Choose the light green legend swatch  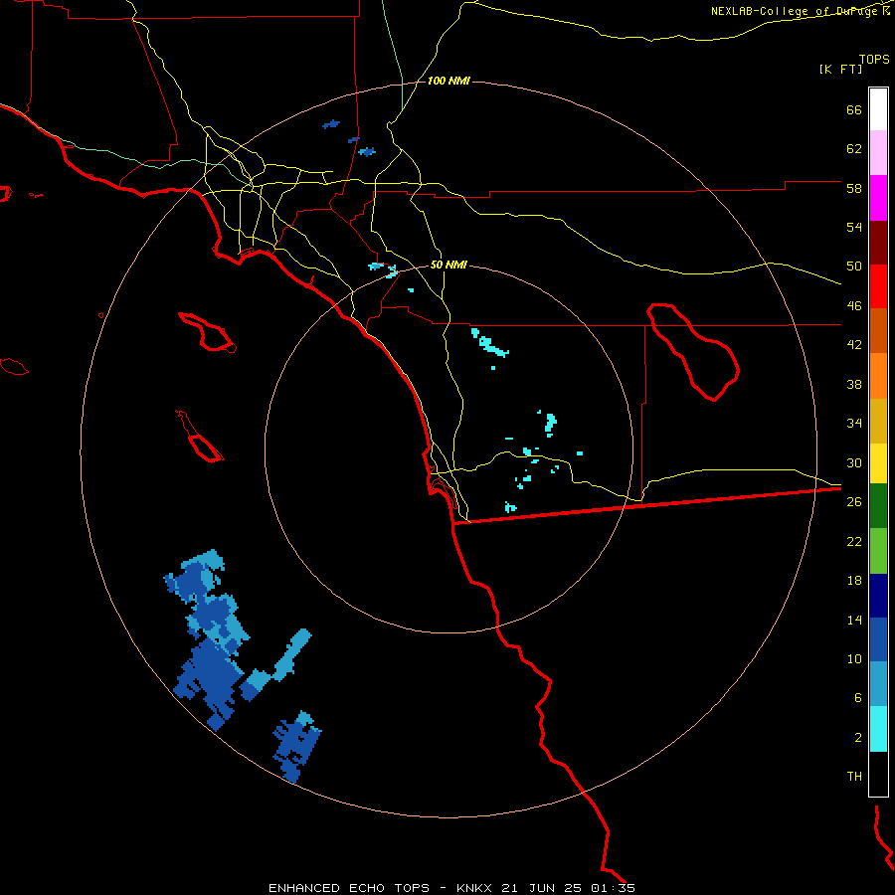[878, 551]
